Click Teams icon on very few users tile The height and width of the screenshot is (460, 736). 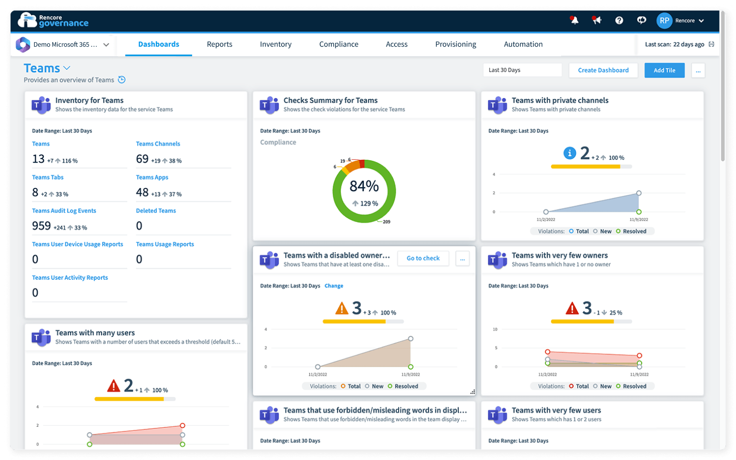[x=498, y=415]
